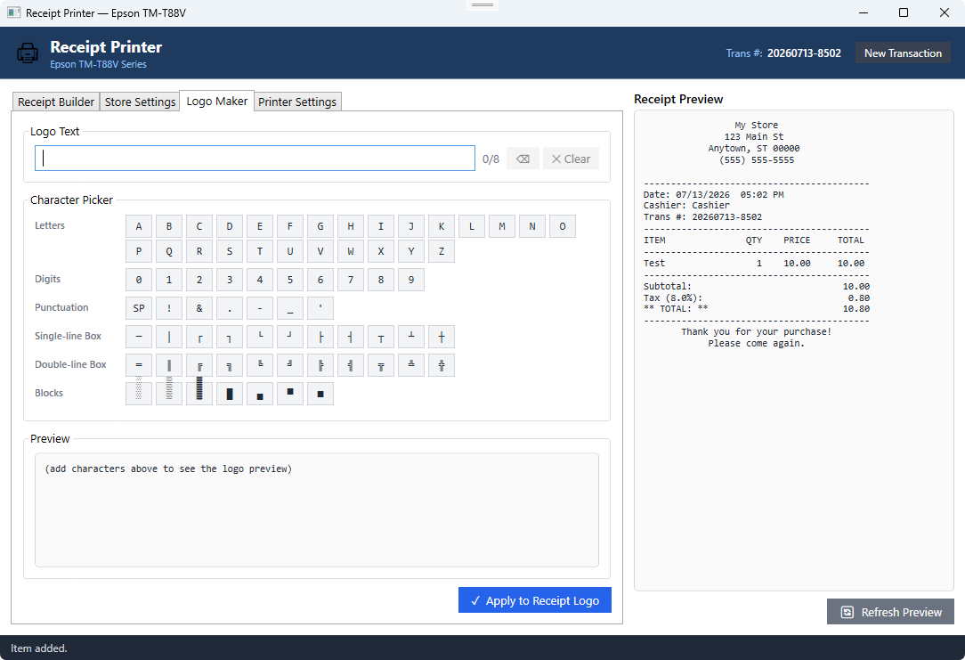This screenshot has height=660, width=965.
Task: Open the Printer Settings tab
Action: [x=297, y=102]
